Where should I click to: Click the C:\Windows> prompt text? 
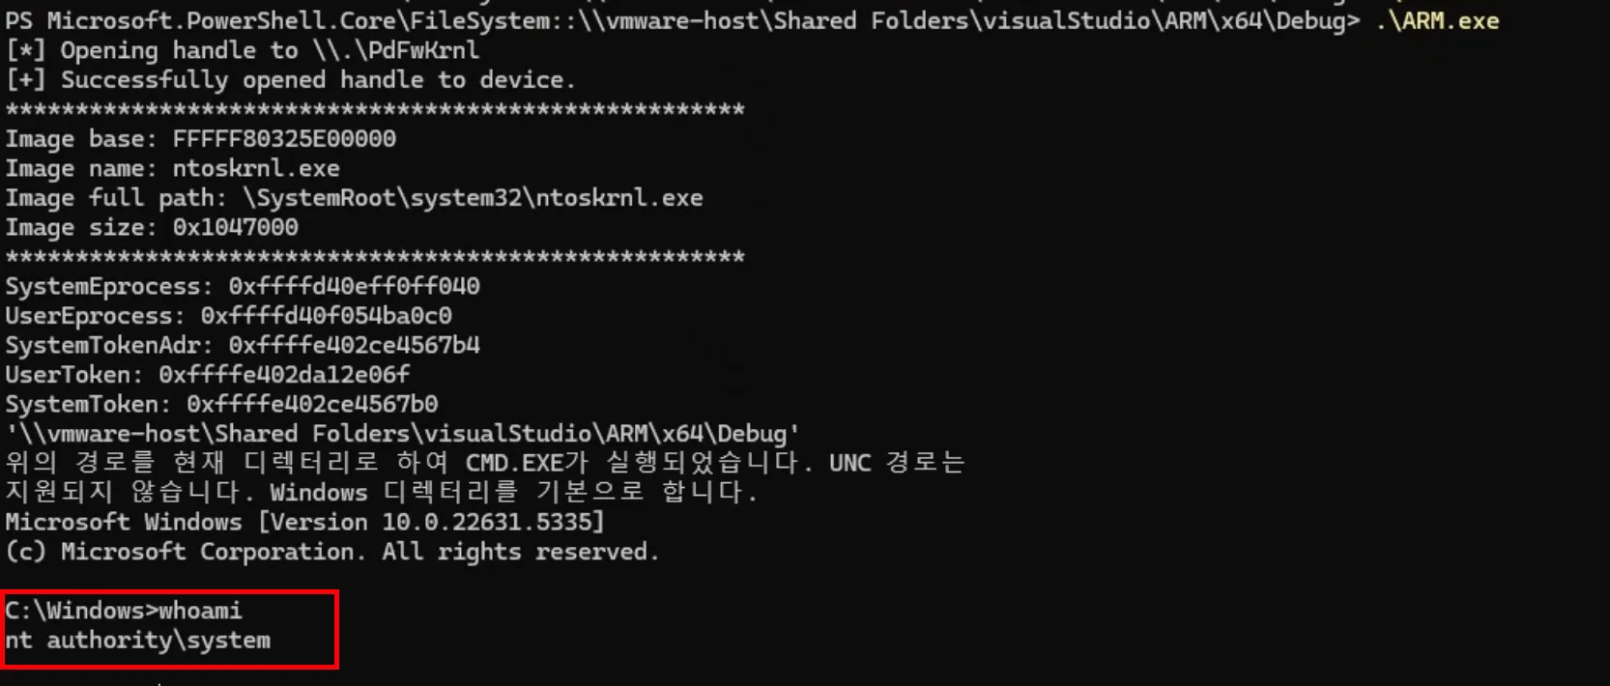coord(81,611)
